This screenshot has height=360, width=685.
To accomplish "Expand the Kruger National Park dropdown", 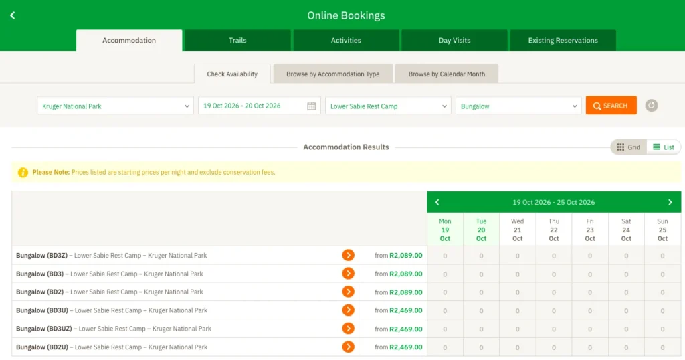I will pos(115,106).
